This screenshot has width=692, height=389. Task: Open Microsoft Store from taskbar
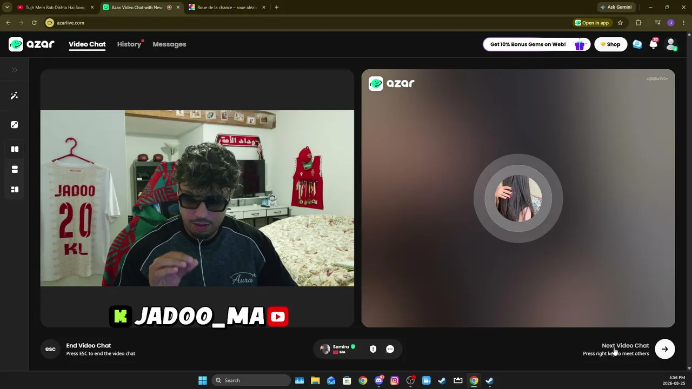347,380
